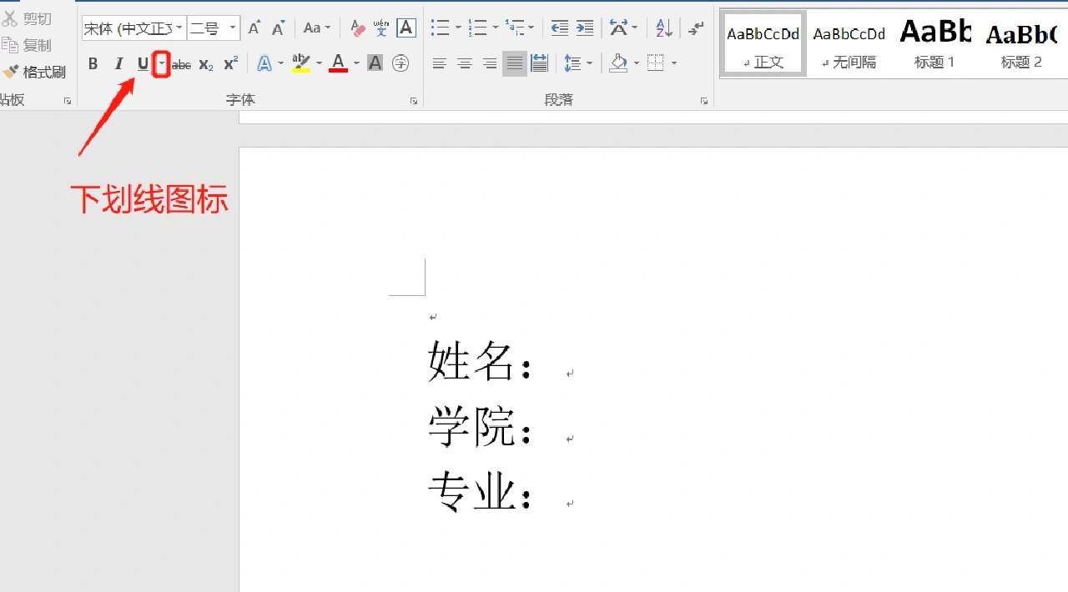Open highlight color dropdown arrow

319,63
